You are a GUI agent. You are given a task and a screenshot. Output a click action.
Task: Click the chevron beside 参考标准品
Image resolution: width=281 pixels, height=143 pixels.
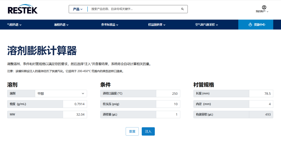pos(117,25)
